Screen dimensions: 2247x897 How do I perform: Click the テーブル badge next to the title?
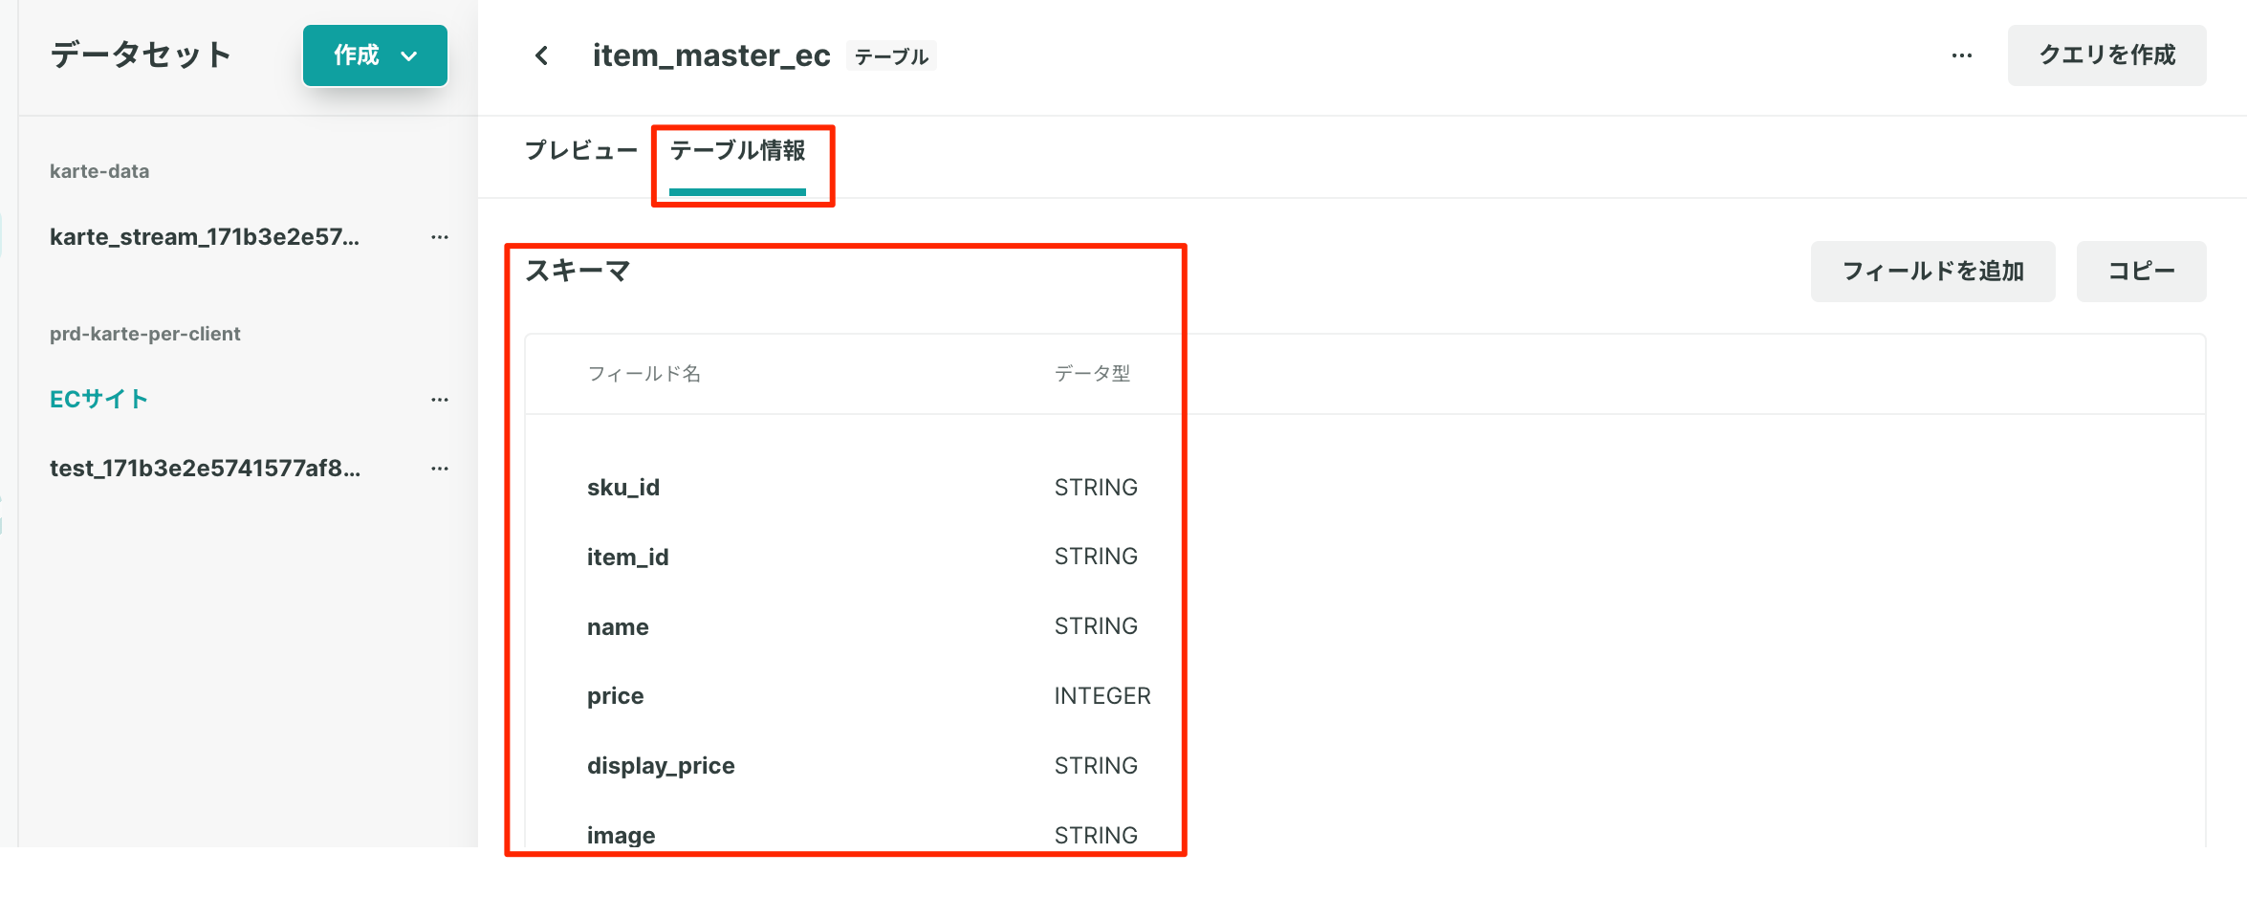(x=891, y=56)
